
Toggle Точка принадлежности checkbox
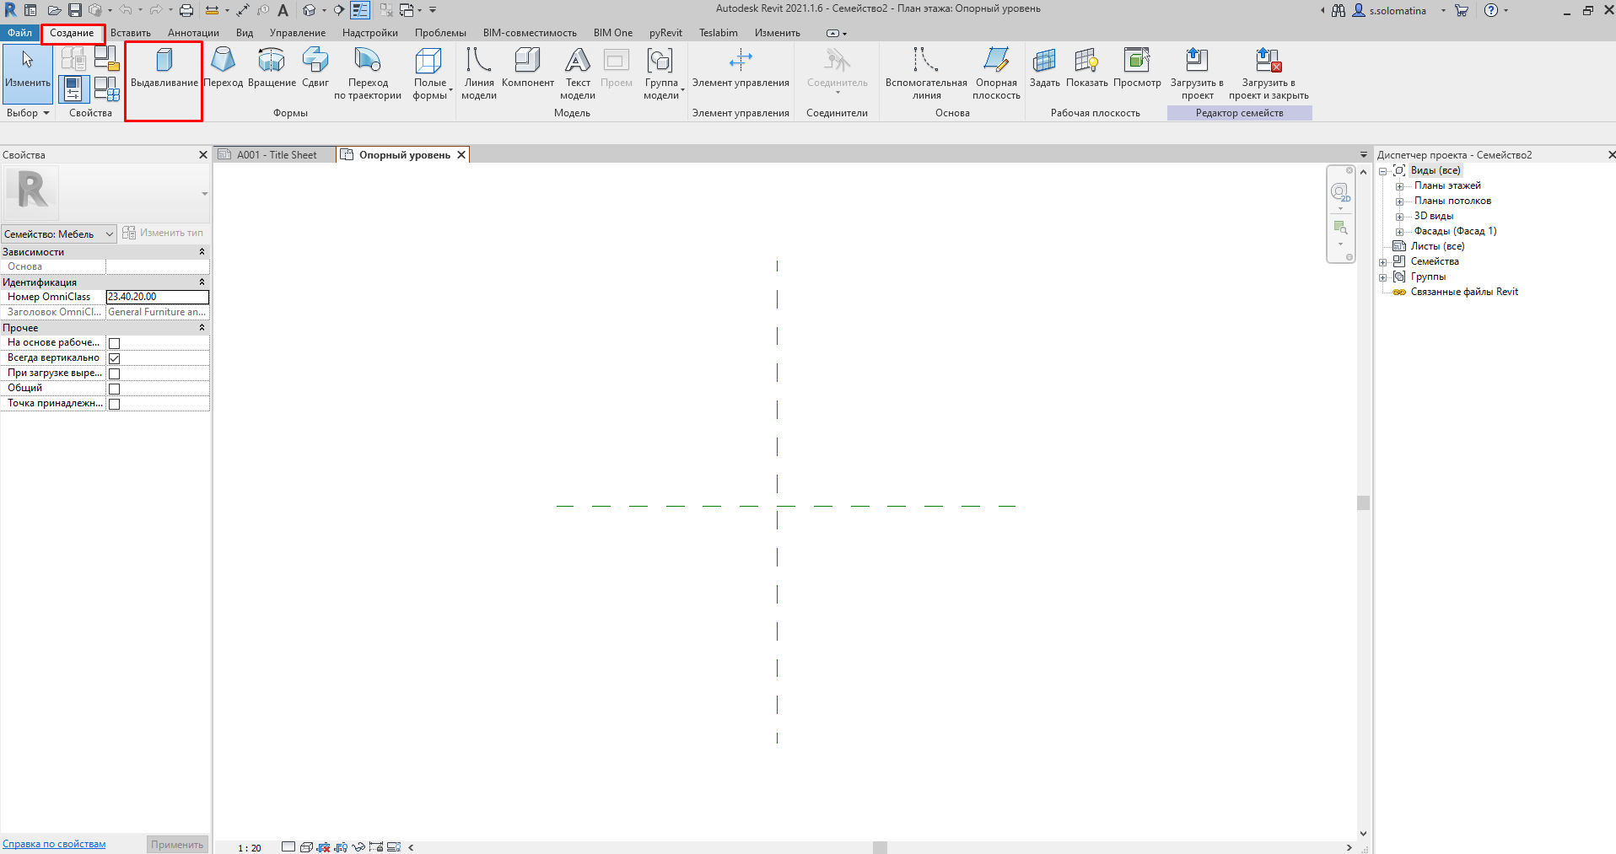(x=115, y=404)
